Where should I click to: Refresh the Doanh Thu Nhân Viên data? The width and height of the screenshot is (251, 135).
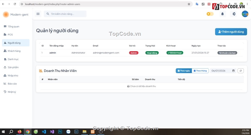pos(241,71)
